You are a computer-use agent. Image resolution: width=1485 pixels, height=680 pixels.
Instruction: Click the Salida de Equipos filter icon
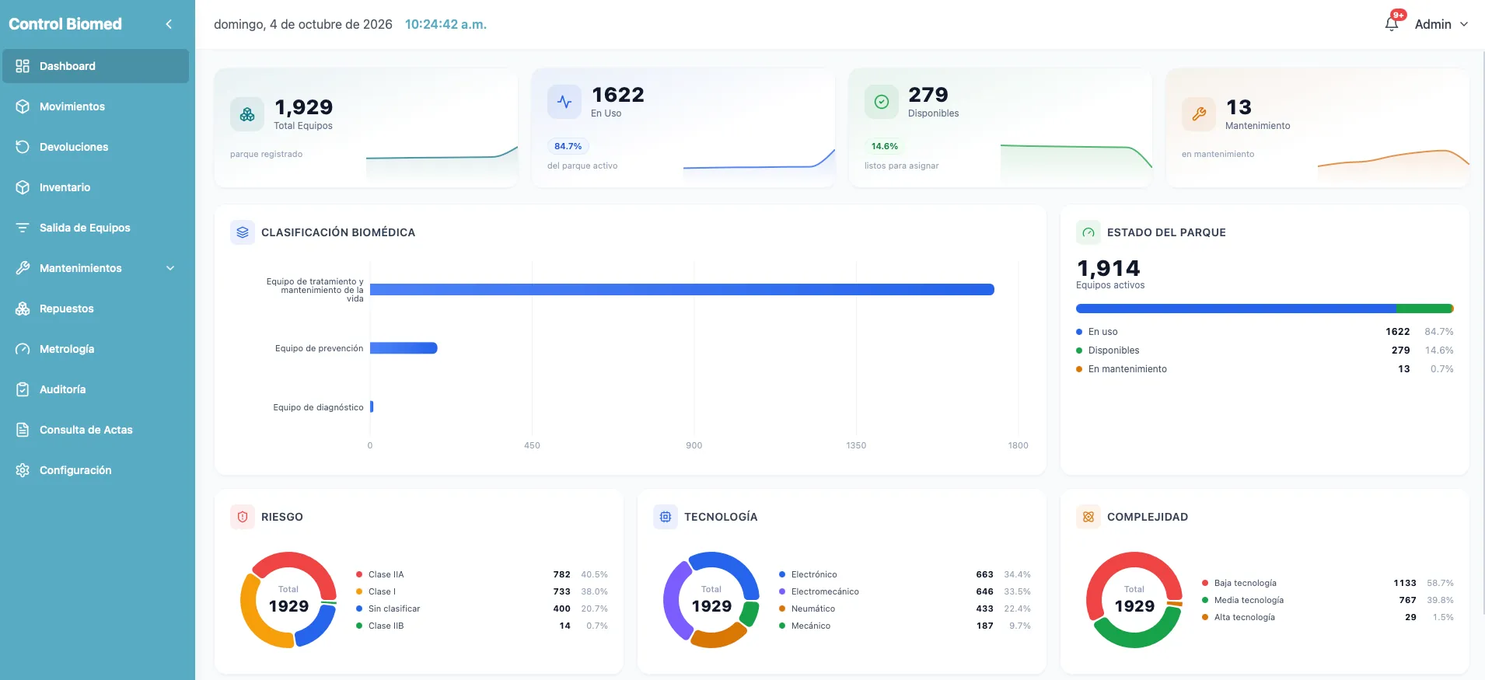[23, 228]
